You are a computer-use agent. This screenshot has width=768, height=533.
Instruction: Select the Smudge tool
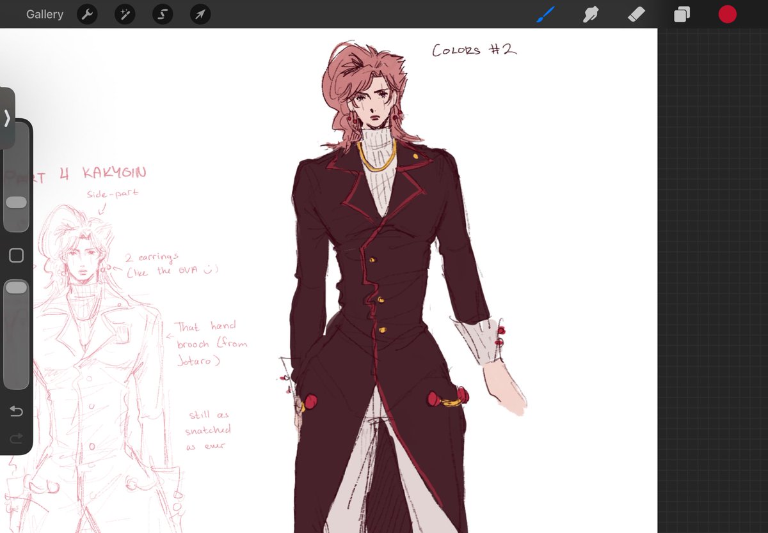[x=590, y=14]
